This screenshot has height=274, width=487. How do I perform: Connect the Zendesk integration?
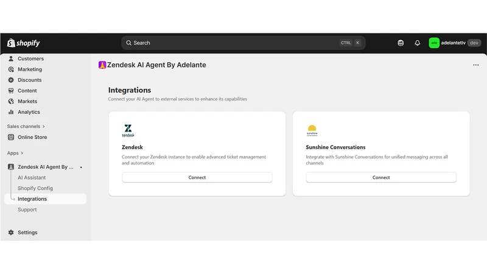pos(197,177)
